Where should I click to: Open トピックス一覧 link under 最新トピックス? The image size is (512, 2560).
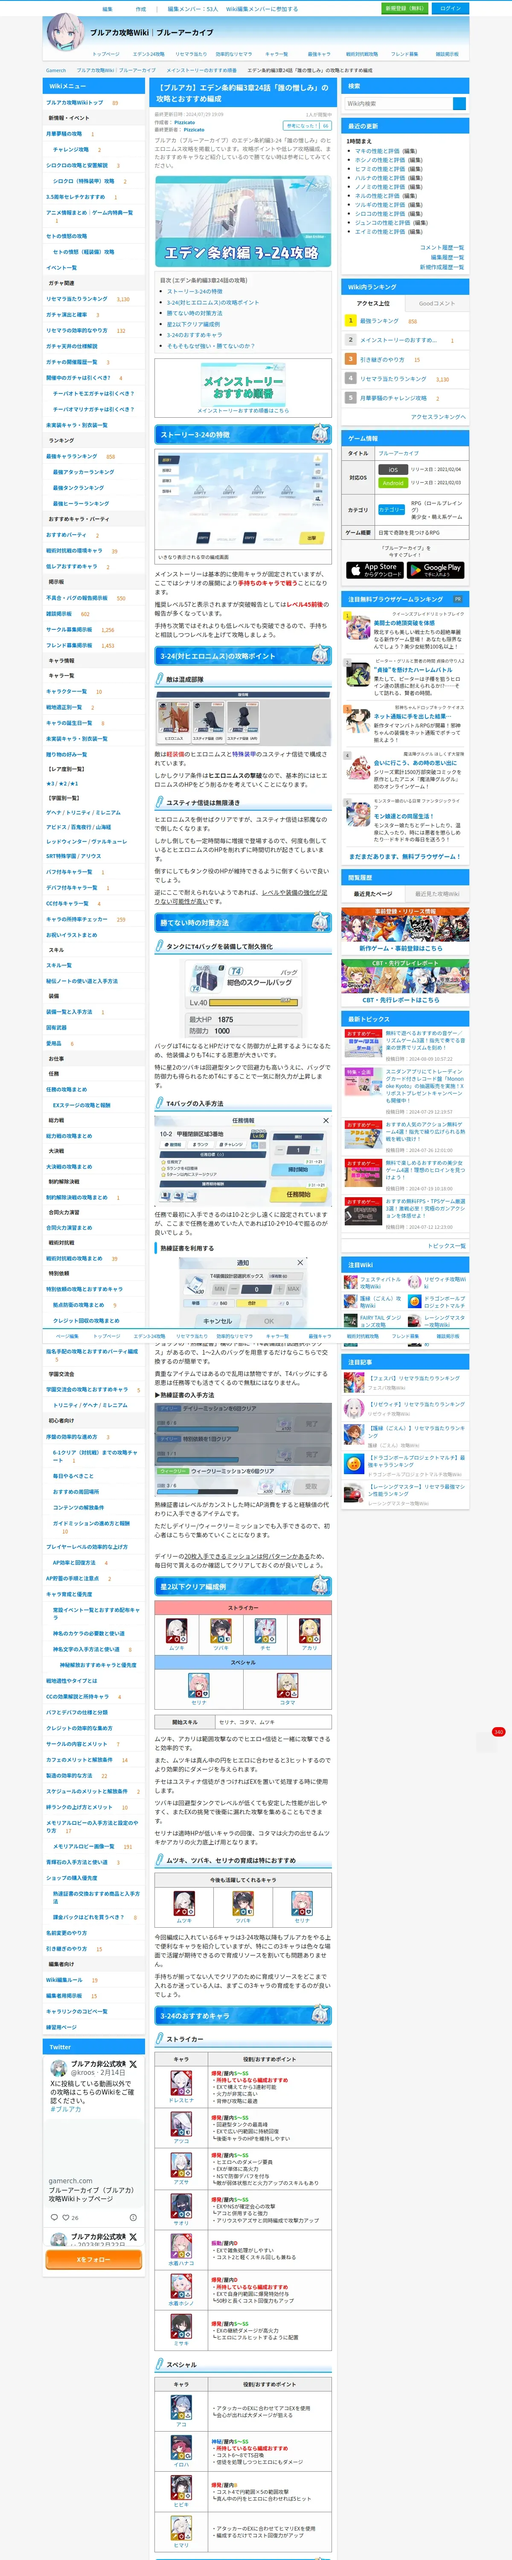coord(446,1245)
